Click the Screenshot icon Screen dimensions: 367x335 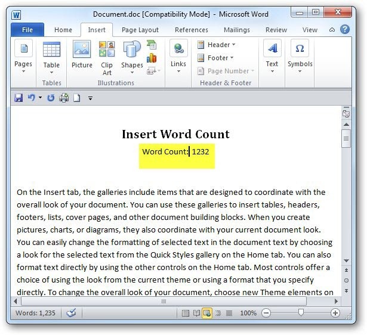(x=151, y=70)
